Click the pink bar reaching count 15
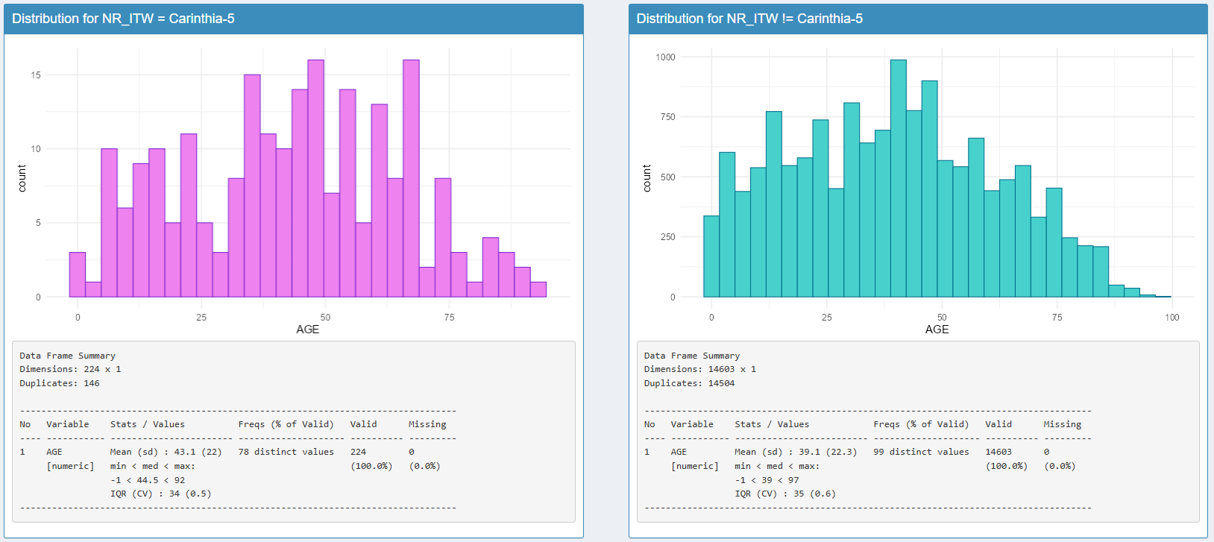The height and width of the screenshot is (542, 1214). pos(252,186)
